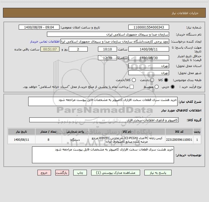Screen dimensions: 209x202
Task: Choose the متوسط purchase type radio
Action: tap(157, 87)
